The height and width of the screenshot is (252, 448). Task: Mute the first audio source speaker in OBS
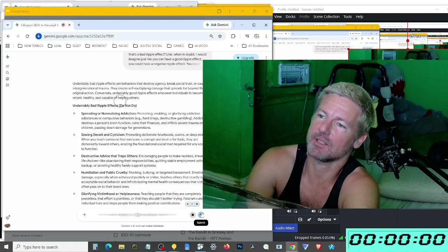289,211
